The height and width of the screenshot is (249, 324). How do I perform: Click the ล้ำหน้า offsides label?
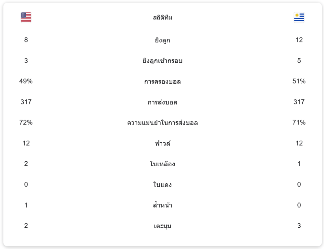click(x=162, y=205)
